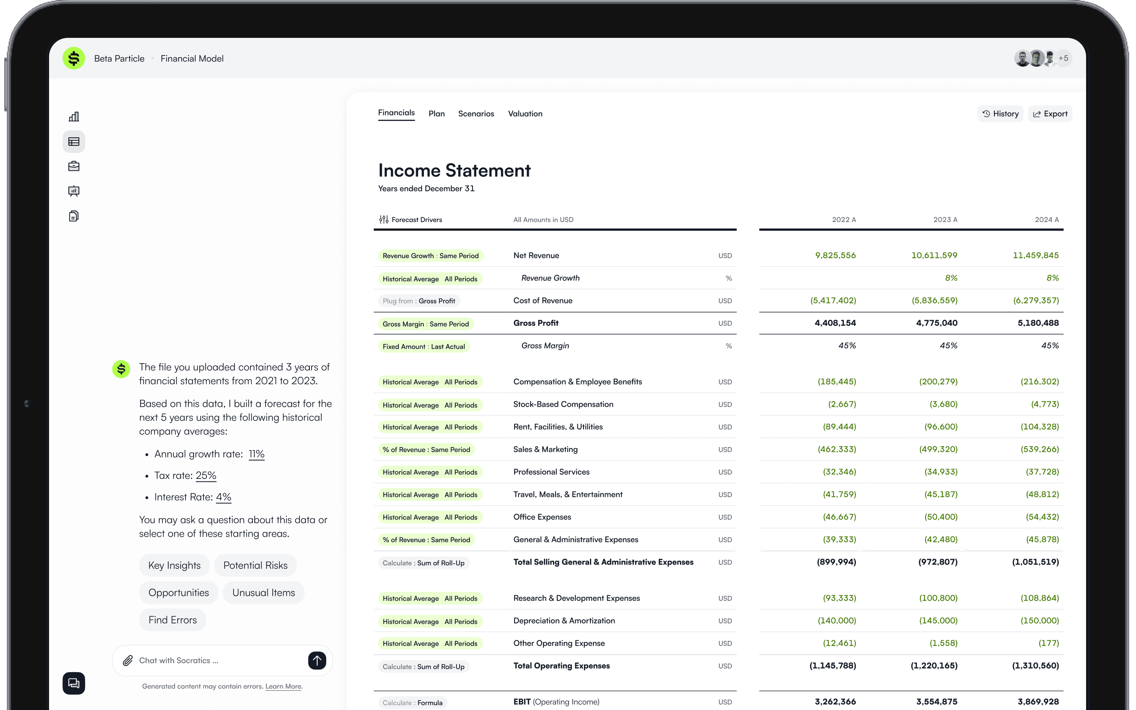Click the green dollar logo in header
The image size is (1136, 710).
pos(74,58)
